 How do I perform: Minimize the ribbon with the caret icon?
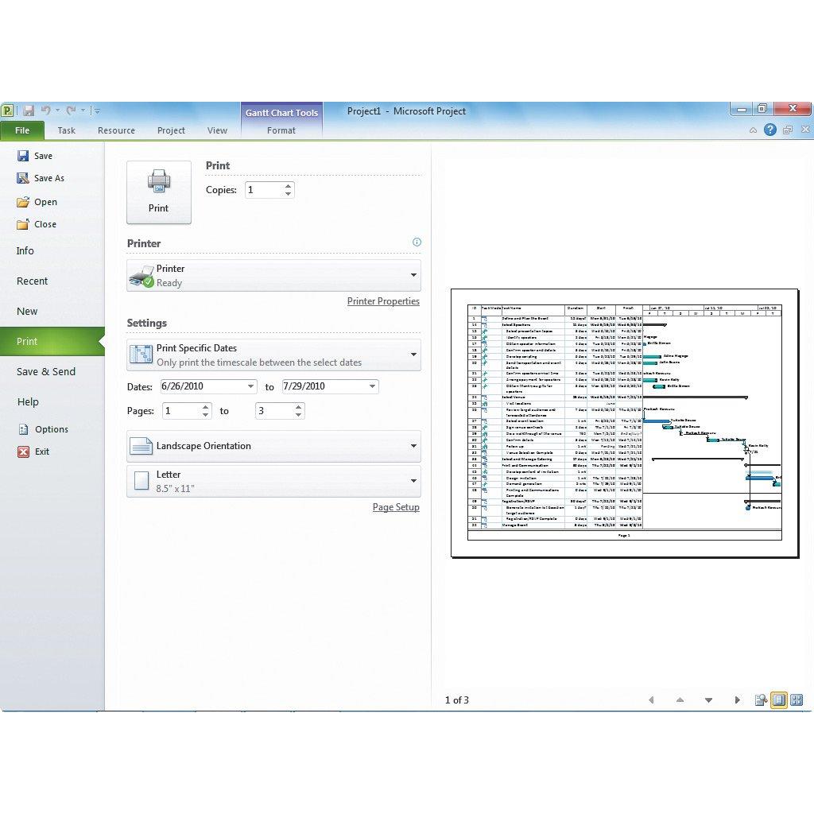754,130
